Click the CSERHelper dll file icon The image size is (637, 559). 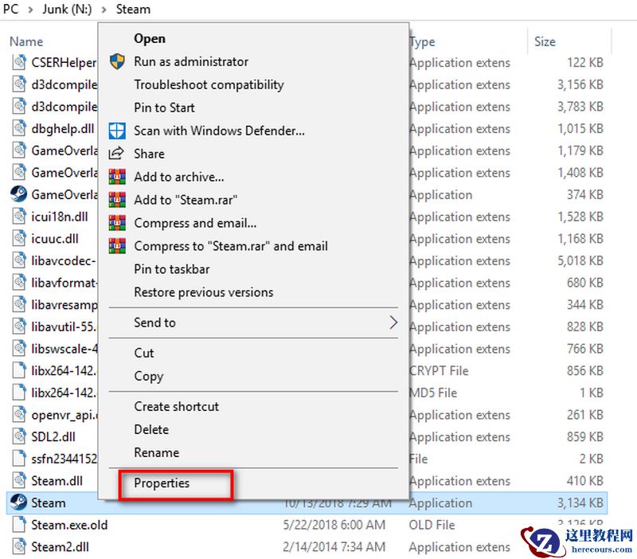[x=18, y=62]
